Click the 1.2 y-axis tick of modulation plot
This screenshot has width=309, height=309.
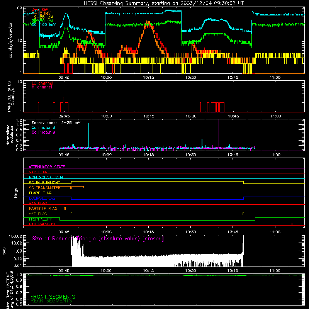point(19,121)
